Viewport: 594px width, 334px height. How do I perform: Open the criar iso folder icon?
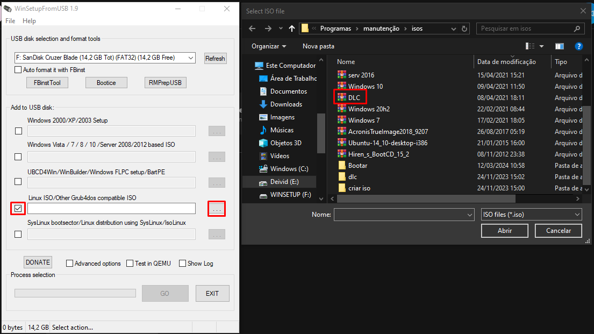pos(342,188)
